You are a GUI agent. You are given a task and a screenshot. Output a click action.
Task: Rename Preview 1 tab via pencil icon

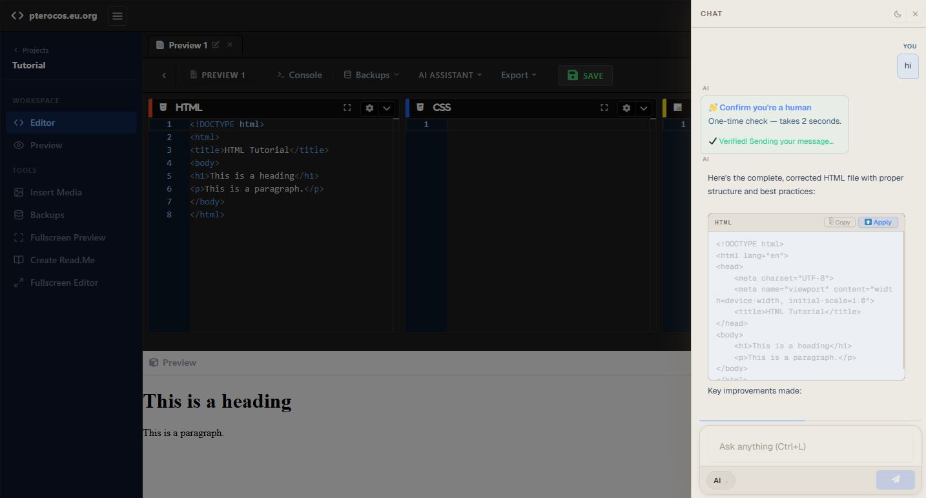[216, 45]
